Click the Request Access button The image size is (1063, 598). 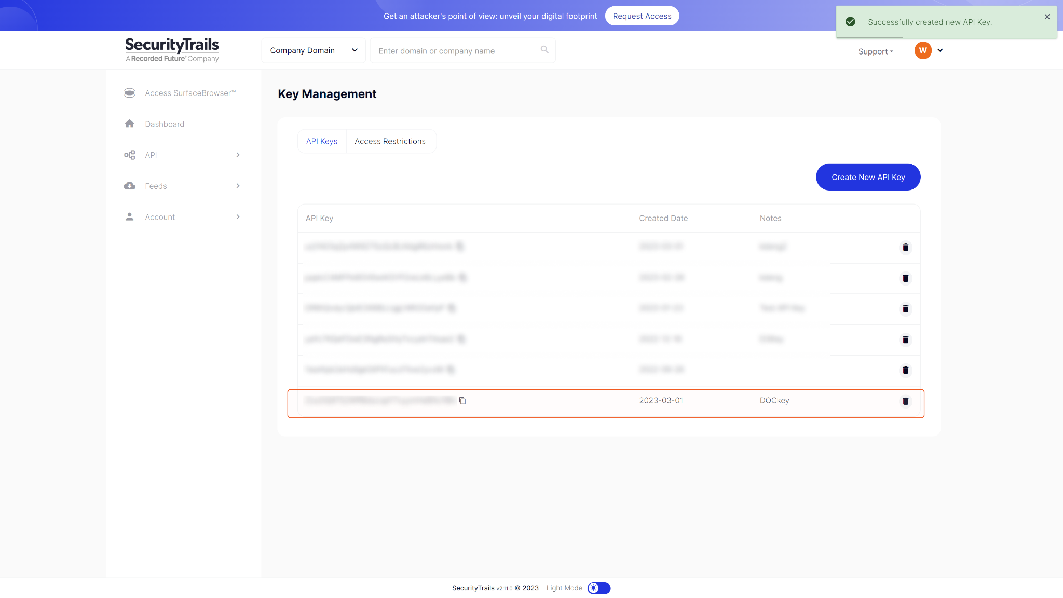(642, 16)
